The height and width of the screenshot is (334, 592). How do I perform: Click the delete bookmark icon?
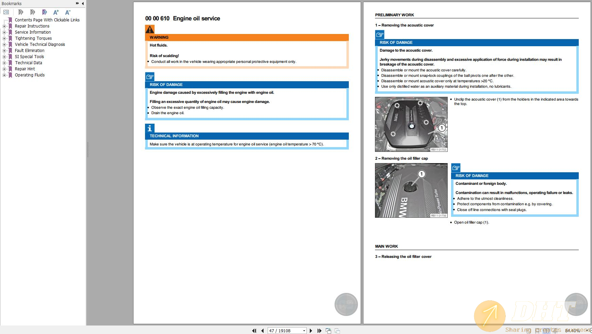(21, 12)
